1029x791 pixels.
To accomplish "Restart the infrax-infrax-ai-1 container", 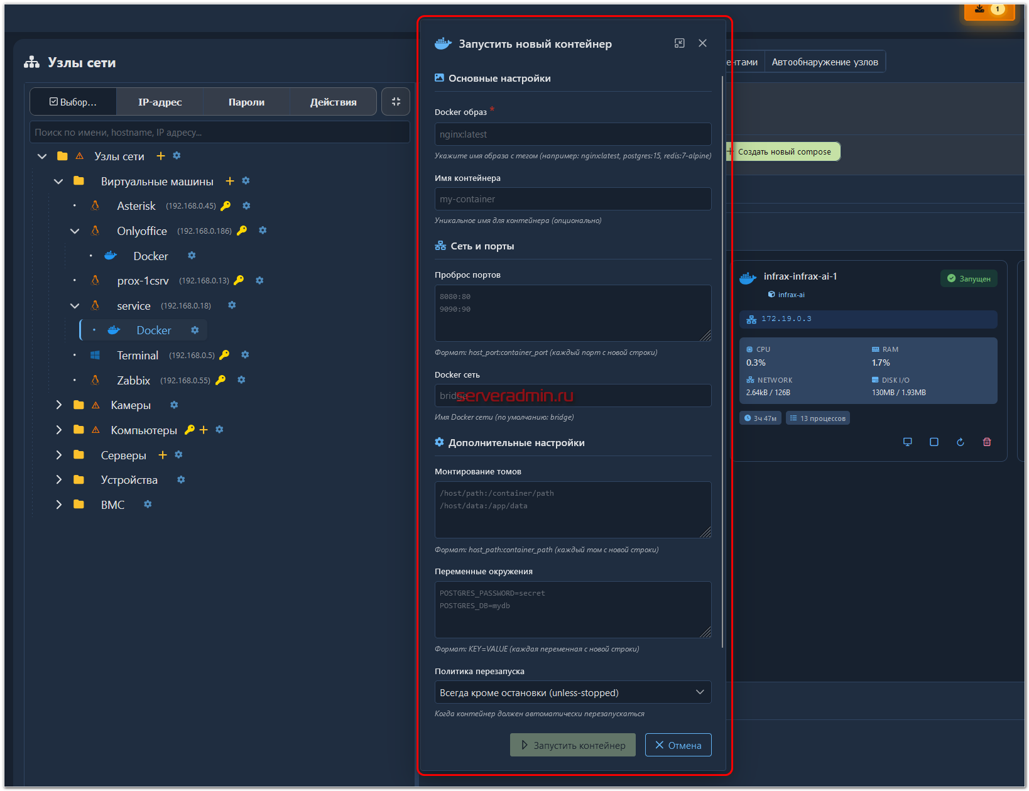I will pyautogui.click(x=960, y=442).
